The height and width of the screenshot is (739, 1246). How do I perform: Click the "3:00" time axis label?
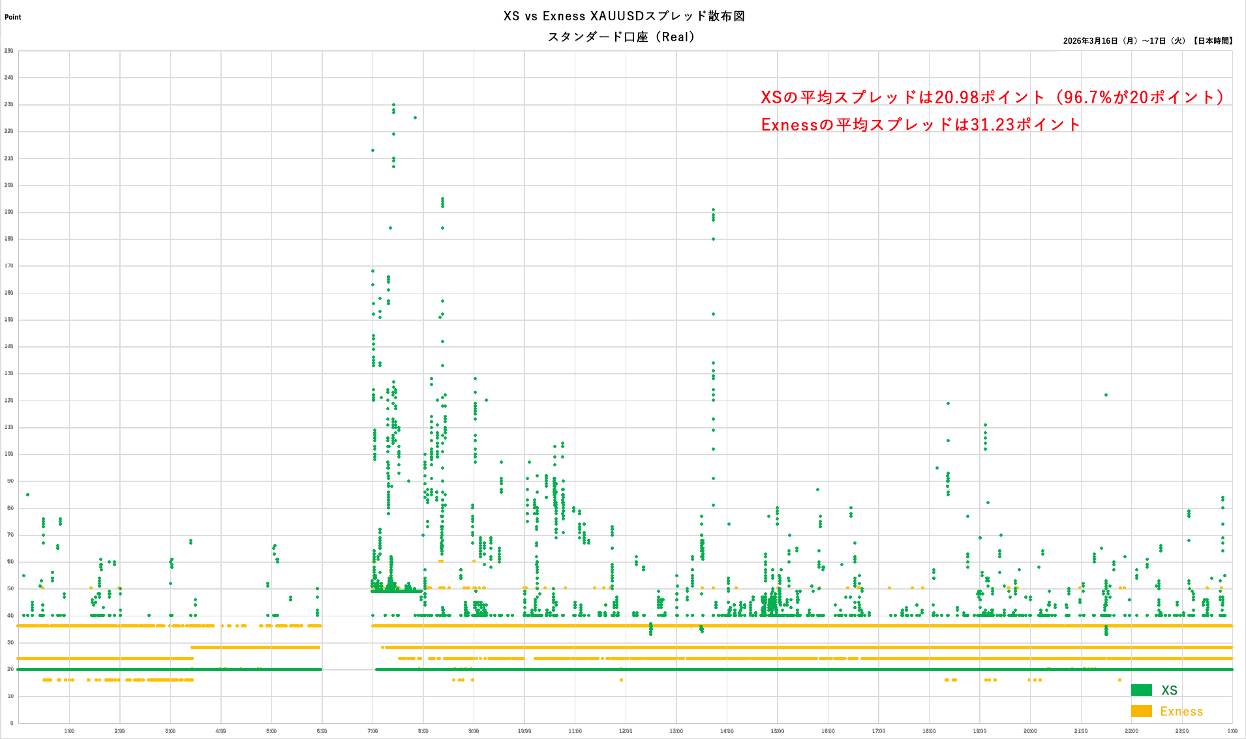point(170,731)
